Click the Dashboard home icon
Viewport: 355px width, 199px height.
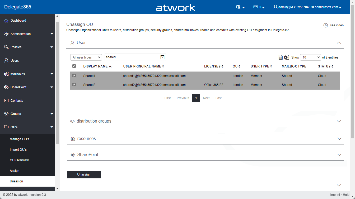tap(6, 21)
